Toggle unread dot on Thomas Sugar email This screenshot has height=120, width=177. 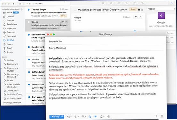tap(29, 10)
